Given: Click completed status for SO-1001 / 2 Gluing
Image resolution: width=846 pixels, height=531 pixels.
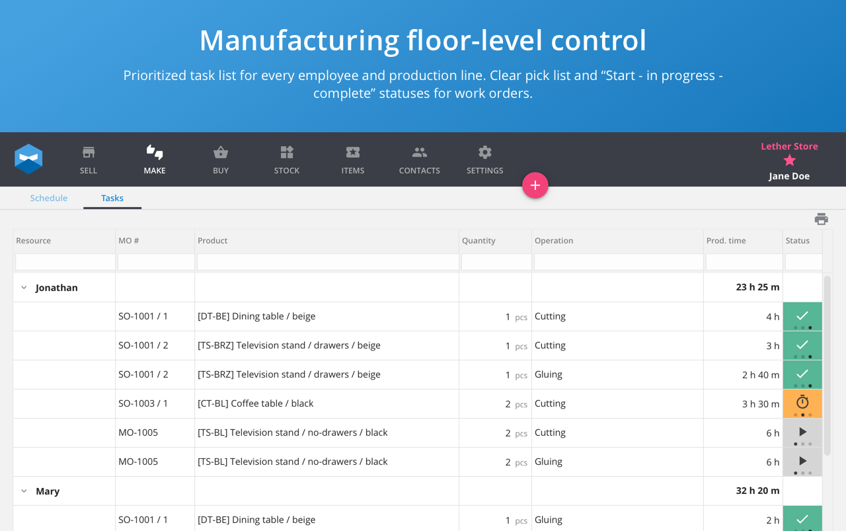Looking at the screenshot, I should 802,375.
